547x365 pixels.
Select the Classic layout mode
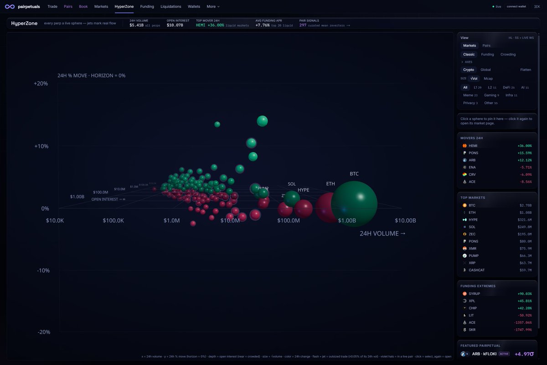(469, 54)
